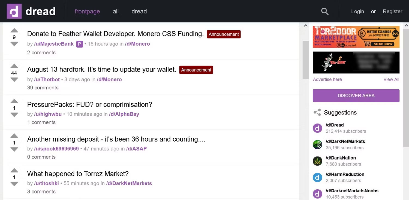
Task: Switch to the all tab
Action: pos(116,11)
